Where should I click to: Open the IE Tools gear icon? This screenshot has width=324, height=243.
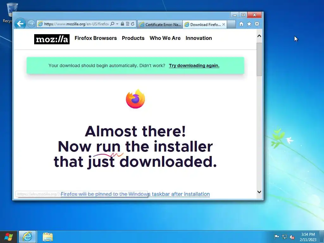[257, 24]
